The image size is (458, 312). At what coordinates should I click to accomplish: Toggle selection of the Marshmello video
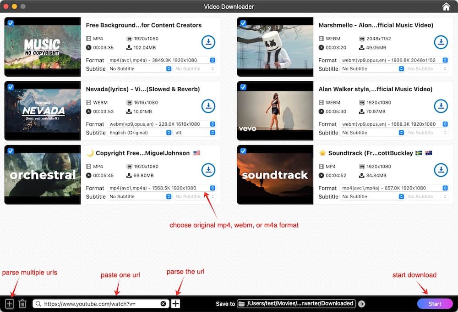243,23
